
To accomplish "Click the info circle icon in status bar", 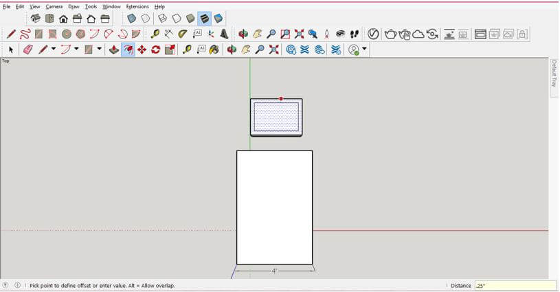I will point(17,285).
